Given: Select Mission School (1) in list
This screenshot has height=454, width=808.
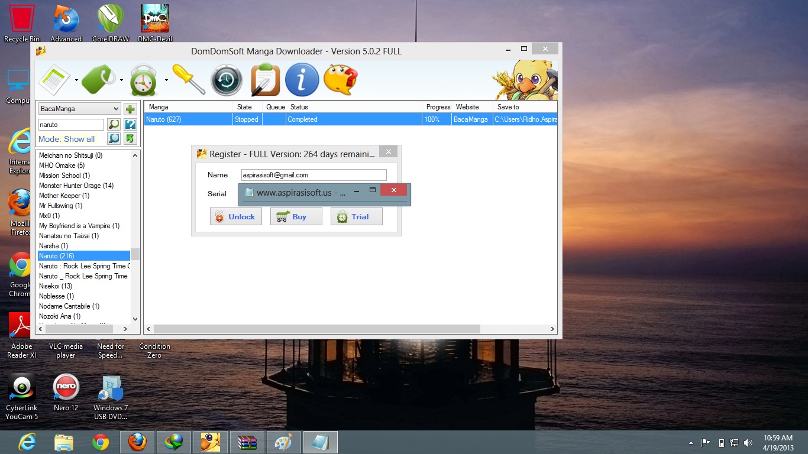Looking at the screenshot, I should pyautogui.click(x=84, y=176).
